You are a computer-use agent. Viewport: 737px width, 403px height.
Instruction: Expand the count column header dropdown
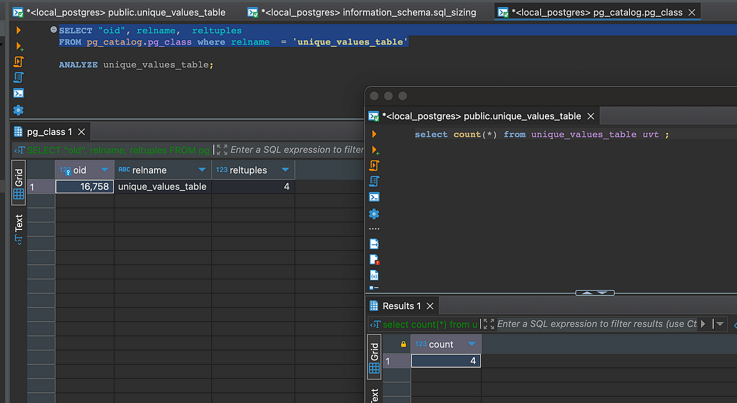pos(472,344)
